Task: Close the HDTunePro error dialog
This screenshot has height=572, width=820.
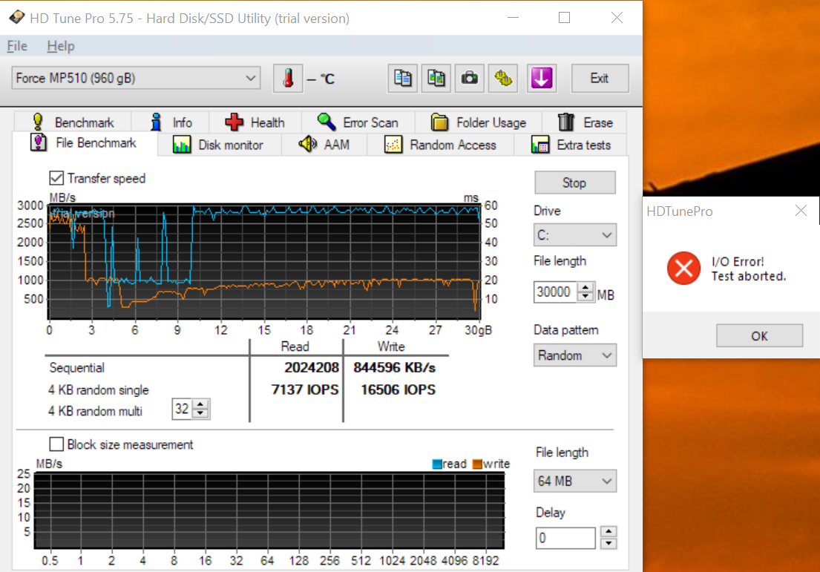Action: (x=801, y=211)
